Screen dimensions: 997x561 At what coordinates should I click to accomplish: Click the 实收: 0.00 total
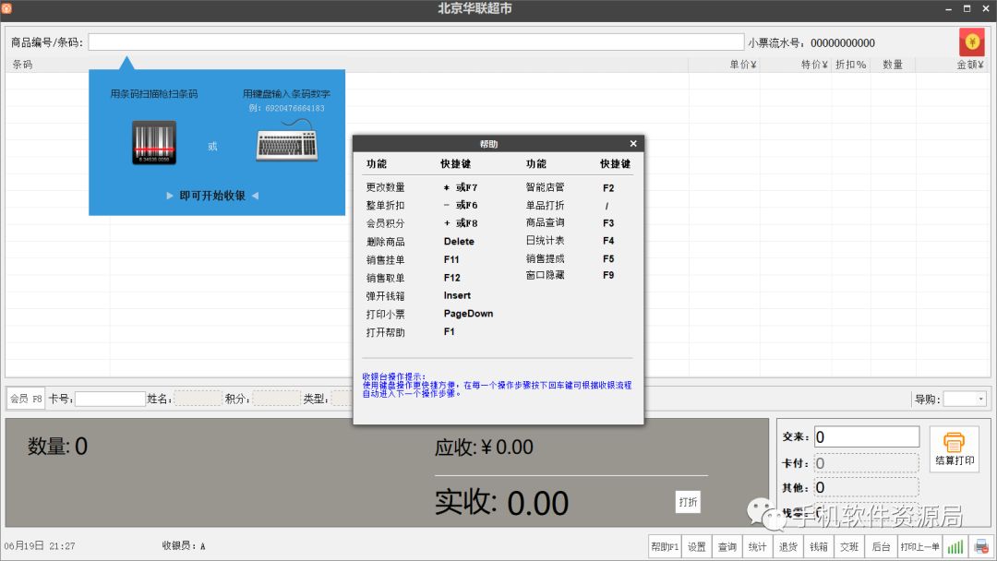click(x=501, y=503)
